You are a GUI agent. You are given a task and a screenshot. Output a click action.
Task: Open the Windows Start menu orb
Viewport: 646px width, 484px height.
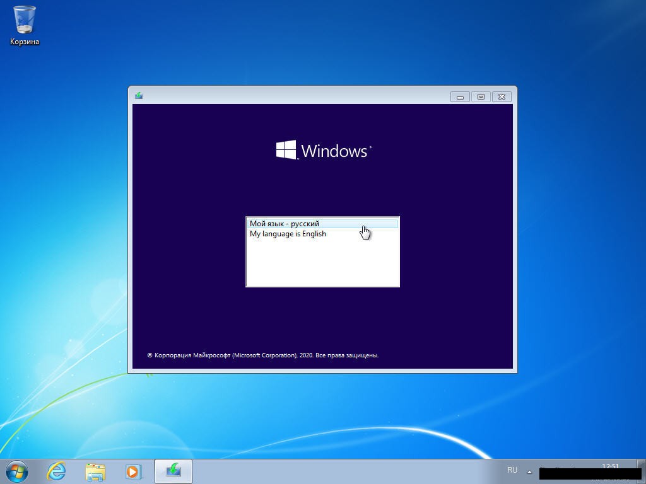click(17, 471)
